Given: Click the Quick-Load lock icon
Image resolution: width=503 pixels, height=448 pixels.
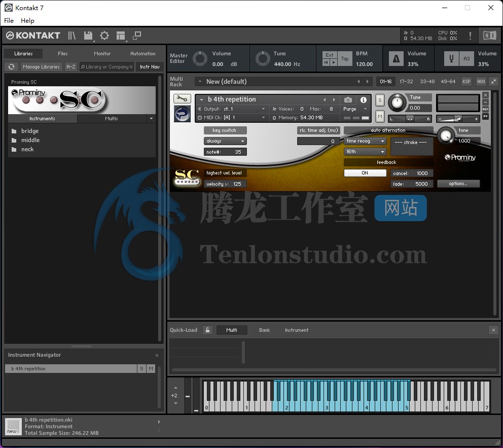Looking at the screenshot, I should (x=208, y=330).
